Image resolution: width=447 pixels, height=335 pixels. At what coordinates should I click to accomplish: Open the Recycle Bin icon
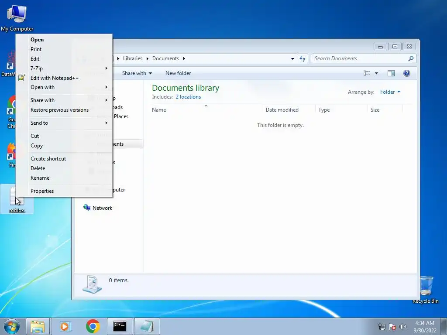(426, 290)
